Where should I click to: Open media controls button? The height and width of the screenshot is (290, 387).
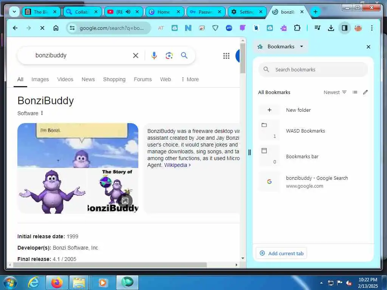point(317,28)
